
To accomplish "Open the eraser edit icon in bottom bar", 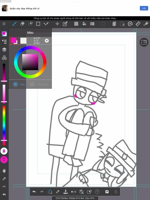I will [x=89, y=191].
